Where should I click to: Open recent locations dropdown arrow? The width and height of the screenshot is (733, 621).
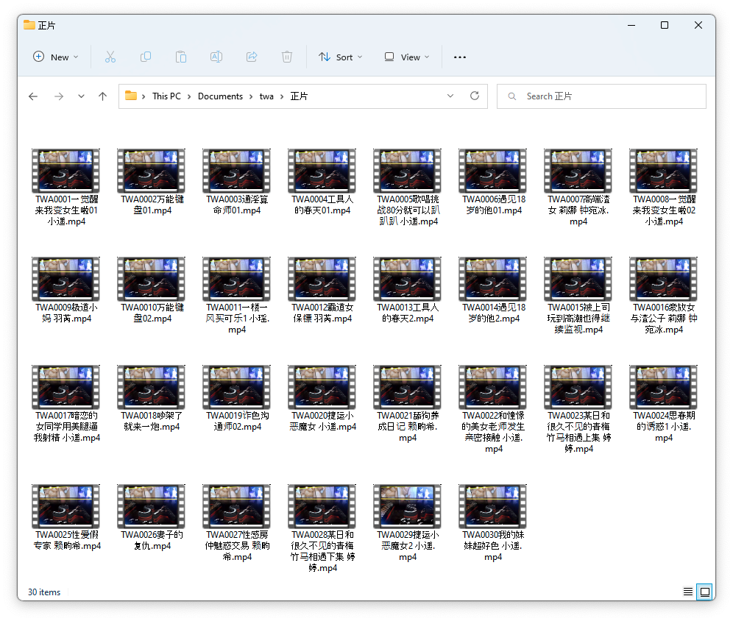[x=81, y=96]
